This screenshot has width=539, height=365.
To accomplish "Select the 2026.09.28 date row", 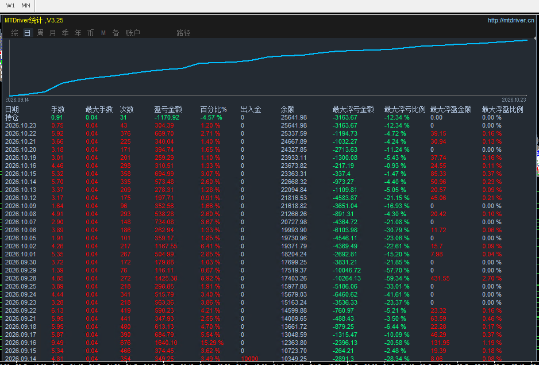I will point(21,278).
